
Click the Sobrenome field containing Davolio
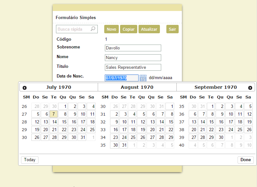[133, 48]
